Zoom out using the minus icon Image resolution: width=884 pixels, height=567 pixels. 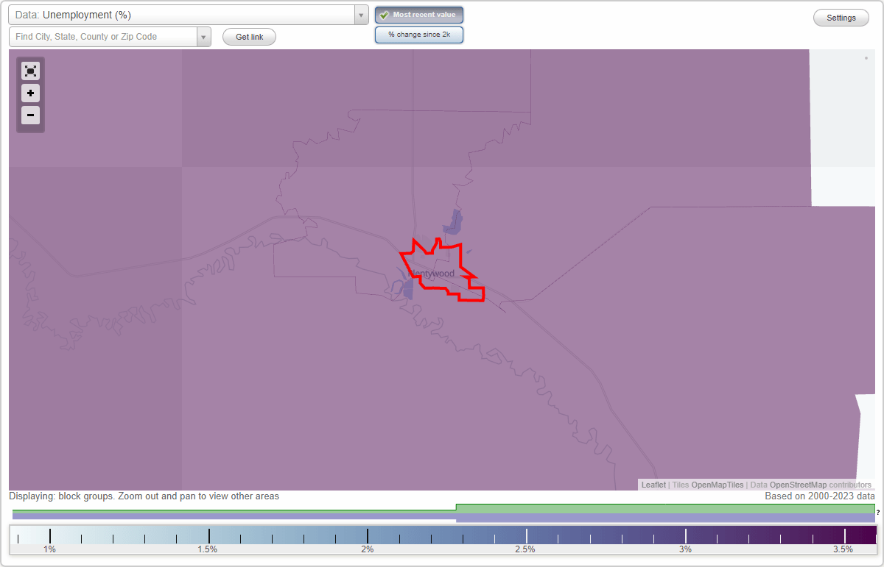30,115
